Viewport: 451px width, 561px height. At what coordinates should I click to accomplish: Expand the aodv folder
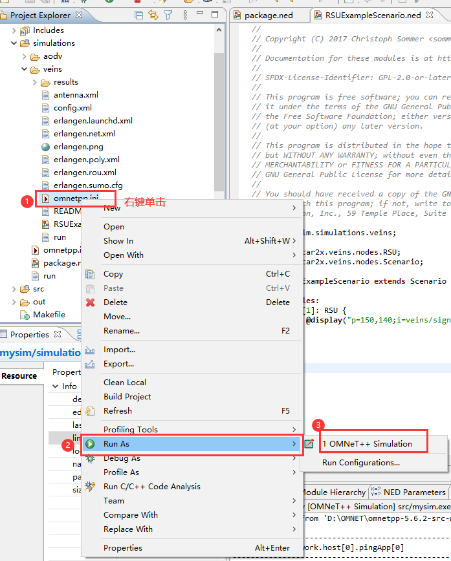click(x=25, y=56)
